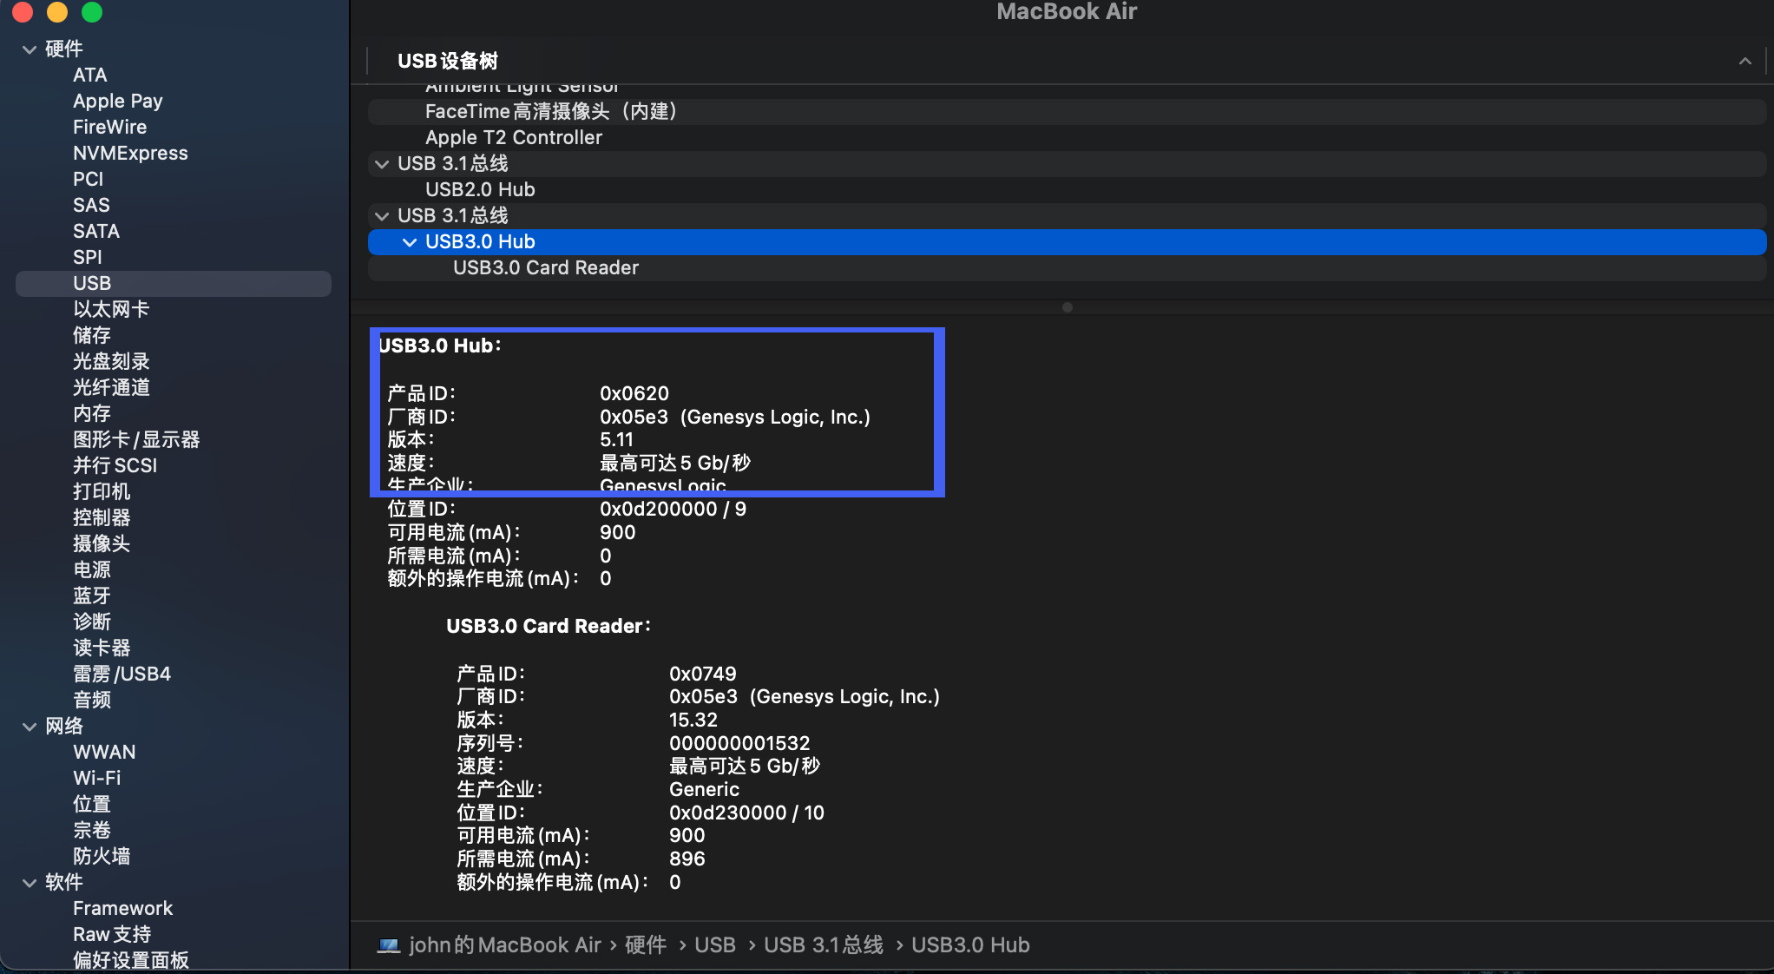This screenshot has width=1774, height=974.
Task: Click the laptop icon in path bar
Action: pyautogui.click(x=388, y=945)
